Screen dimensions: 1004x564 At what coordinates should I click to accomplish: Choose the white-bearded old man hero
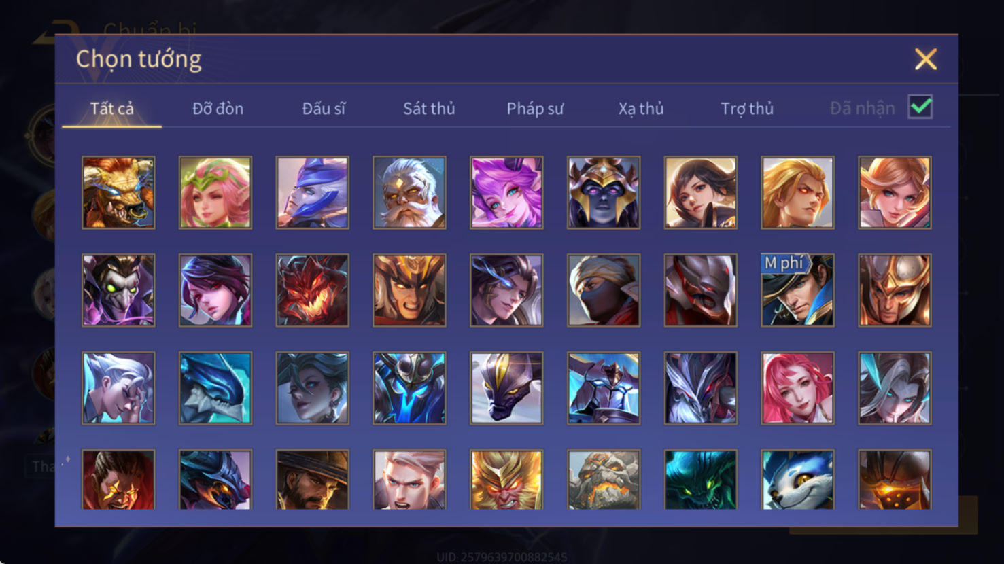pos(409,192)
